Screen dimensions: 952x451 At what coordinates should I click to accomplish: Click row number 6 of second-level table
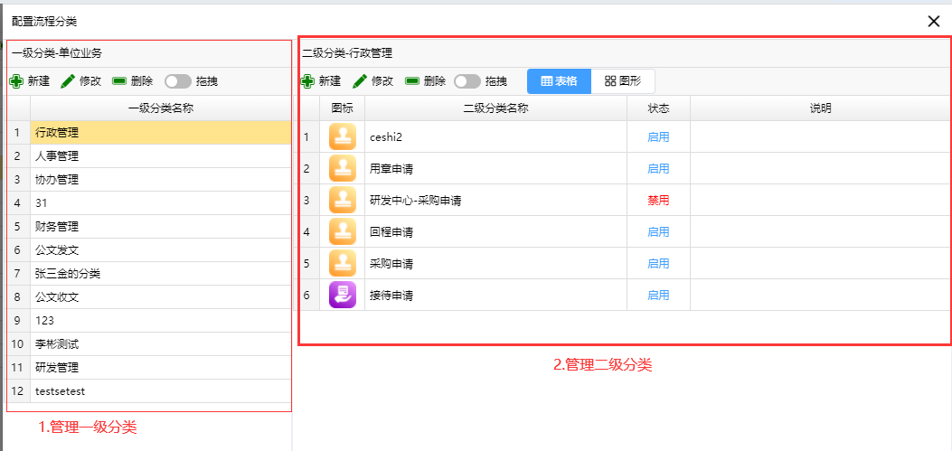[x=306, y=295]
